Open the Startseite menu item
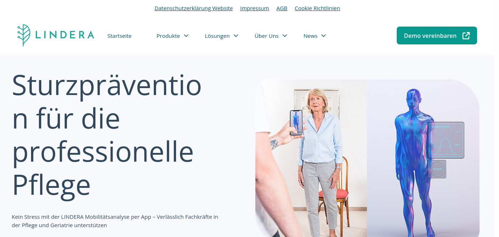The image size is (499, 237). click(119, 36)
